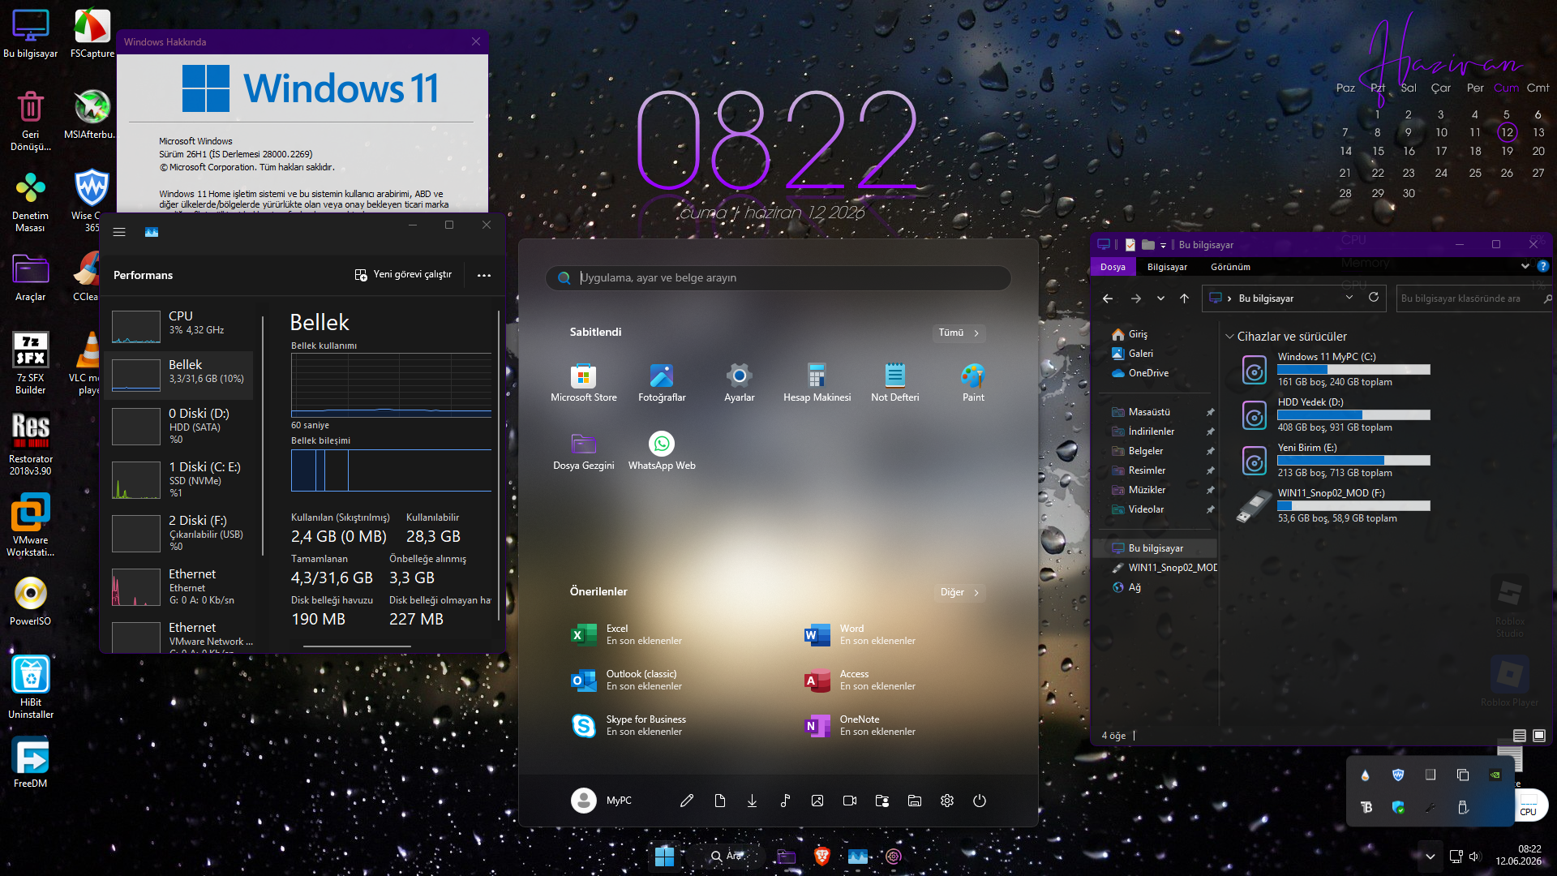Switch to the Görünüm ribbon tab
The image size is (1557, 876).
click(1230, 267)
